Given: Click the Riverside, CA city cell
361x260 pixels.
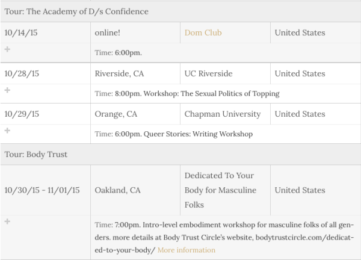Looking at the screenshot, I should [119, 73].
